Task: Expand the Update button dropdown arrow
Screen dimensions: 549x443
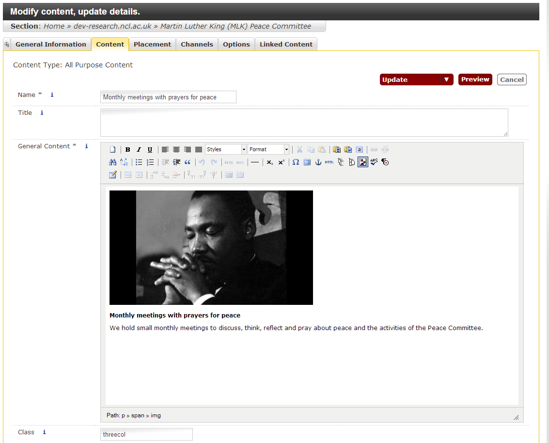Action: click(447, 80)
